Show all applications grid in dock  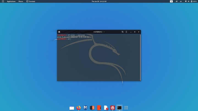tap(126, 108)
